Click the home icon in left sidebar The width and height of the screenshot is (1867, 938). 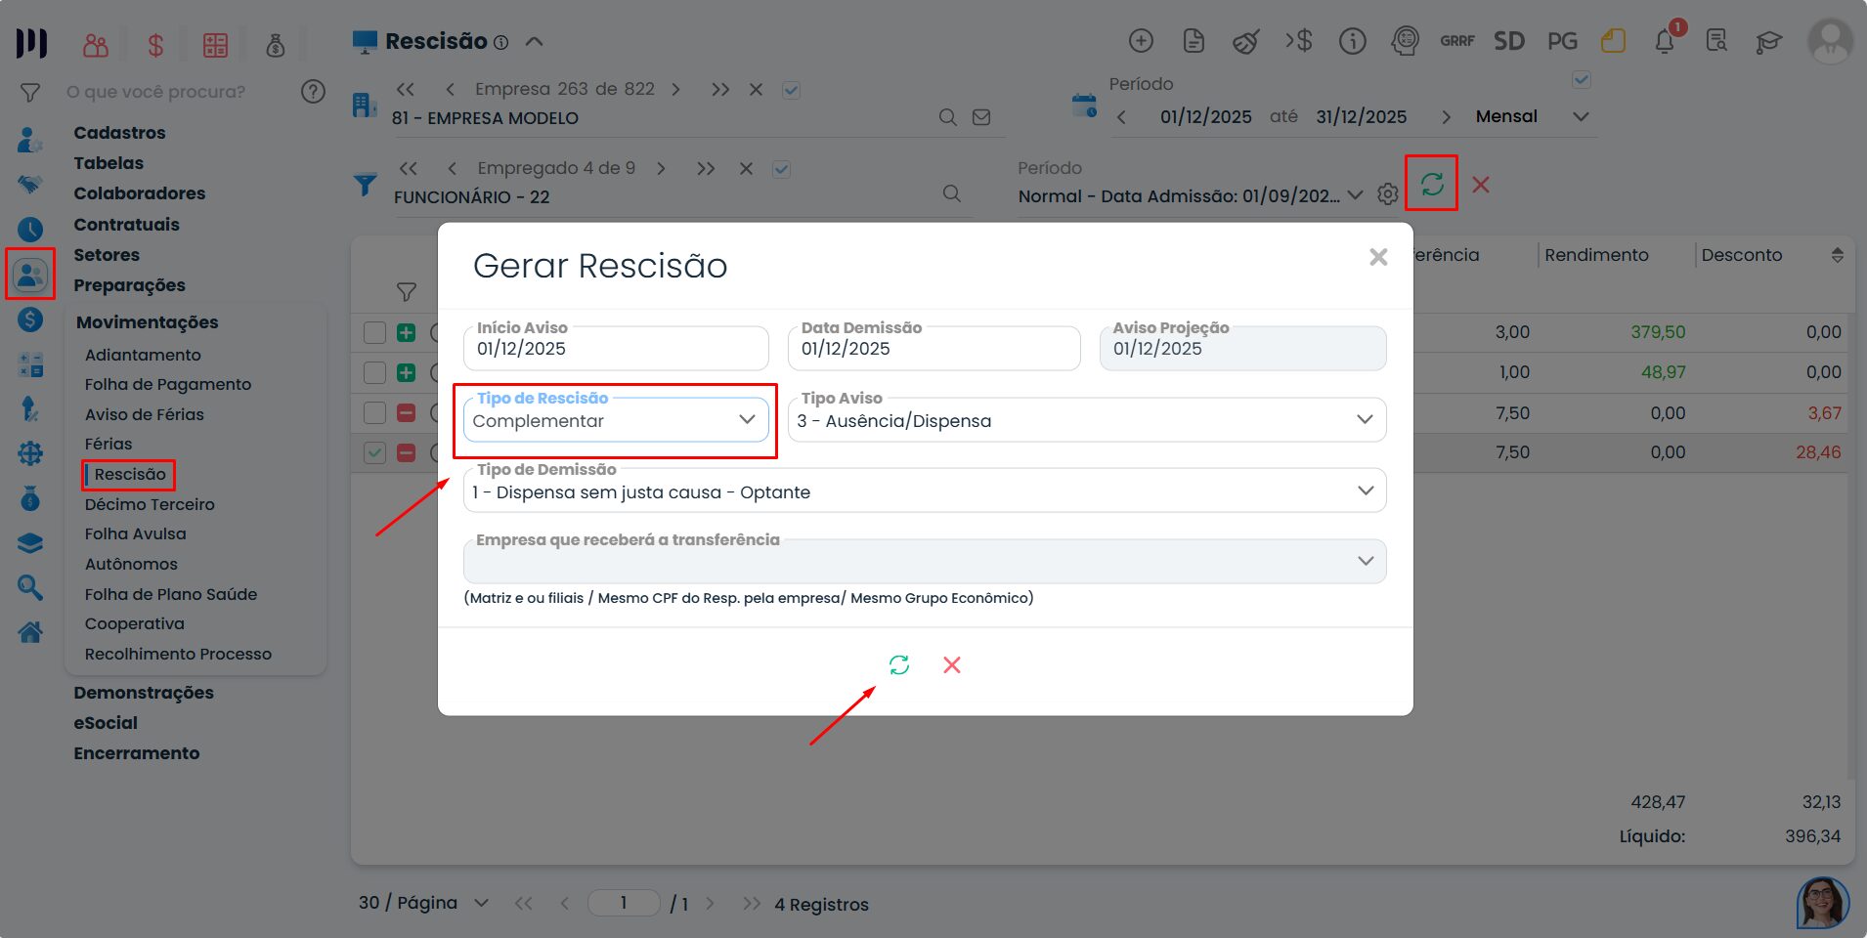tap(30, 632)
